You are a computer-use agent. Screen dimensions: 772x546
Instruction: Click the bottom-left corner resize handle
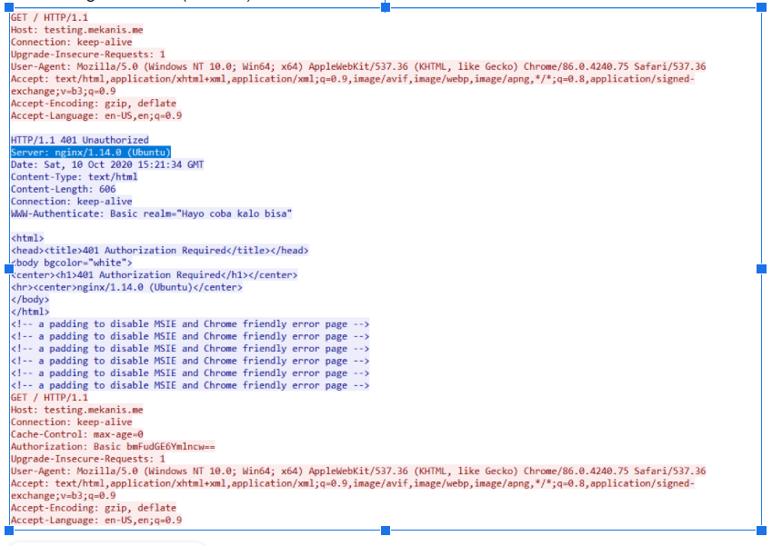click(x=9, y=531)
